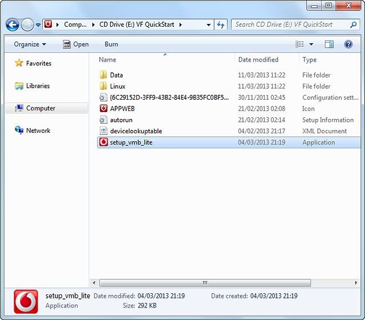Open the address bar previous locations dropdown
The image size is (365, 320).
pyautogui.click(x=209, y=24)
